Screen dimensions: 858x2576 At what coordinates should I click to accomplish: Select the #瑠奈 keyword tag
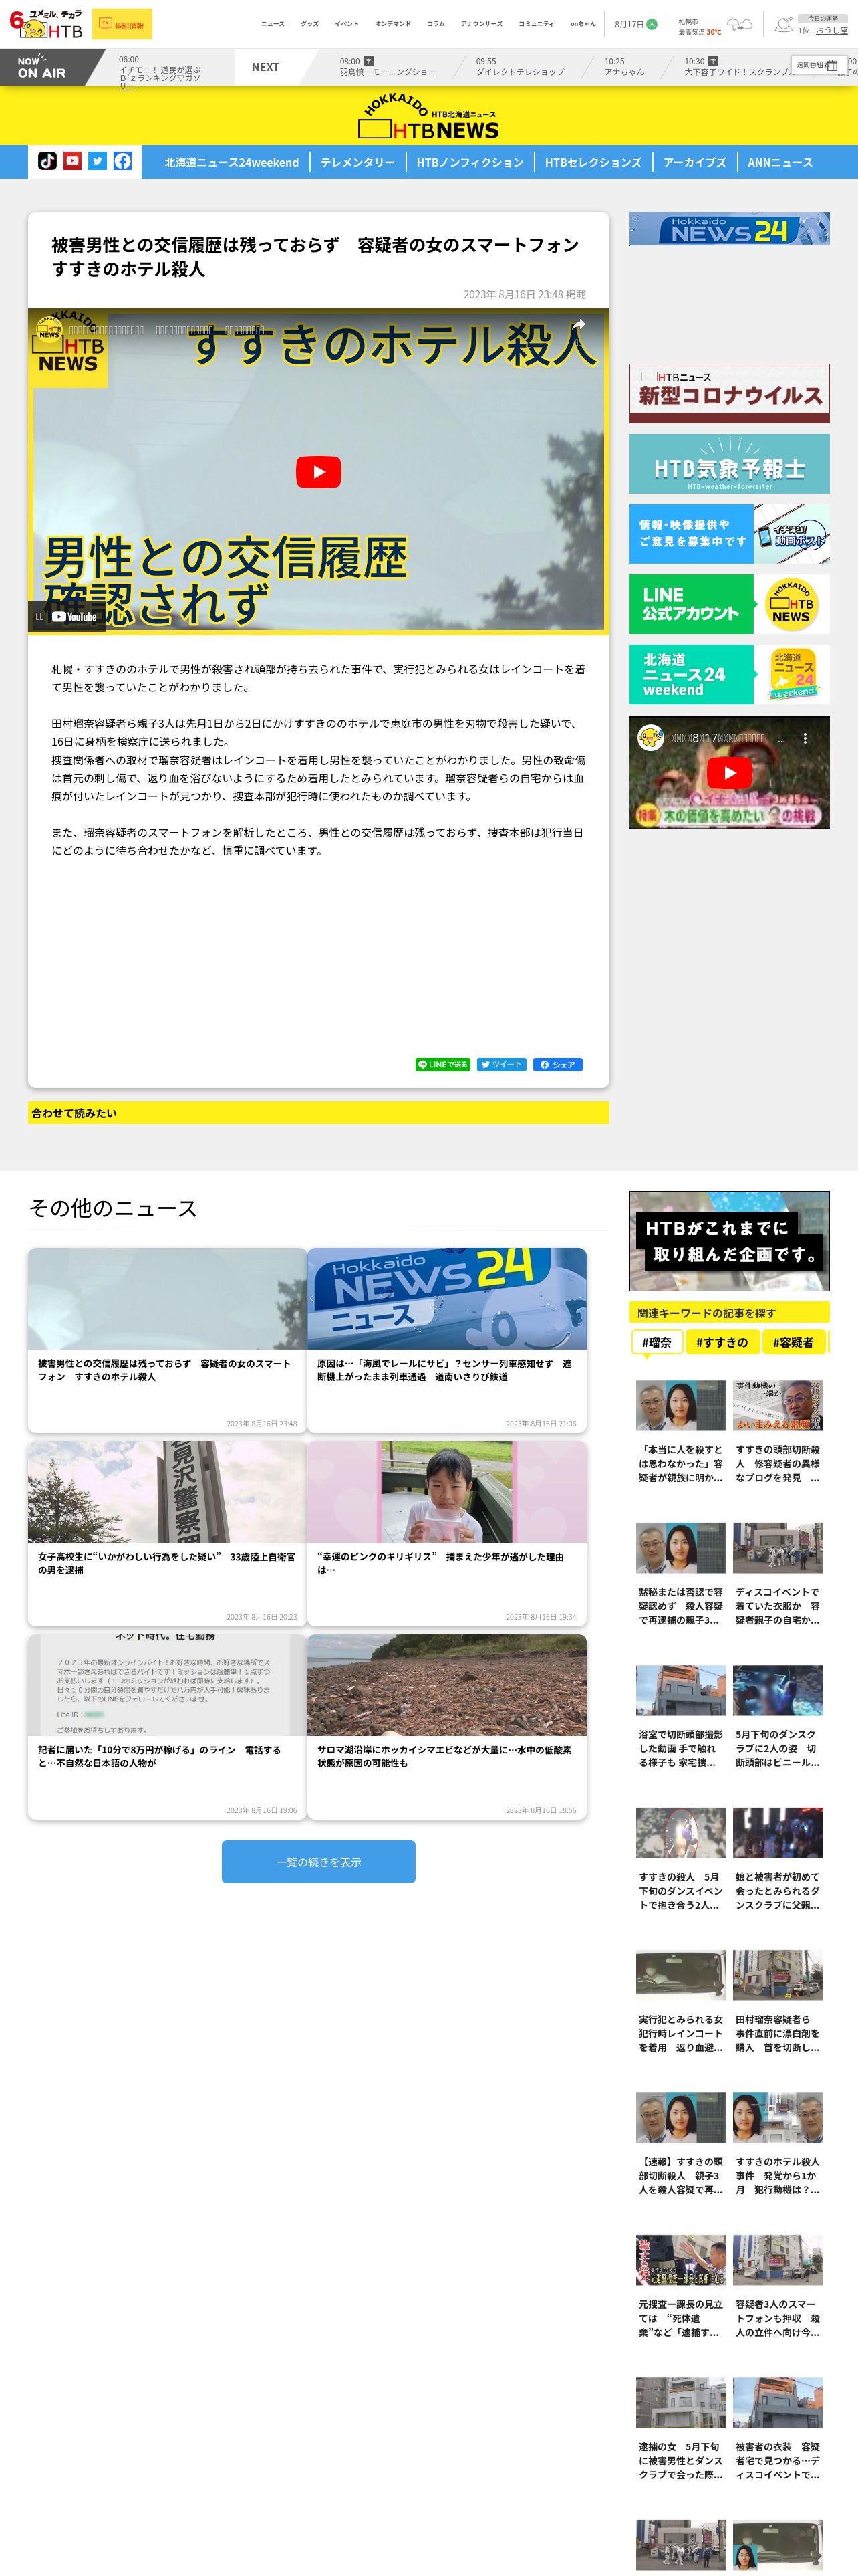656,1342
